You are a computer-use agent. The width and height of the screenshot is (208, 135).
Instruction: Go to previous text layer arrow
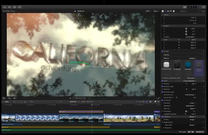point(189,132)
